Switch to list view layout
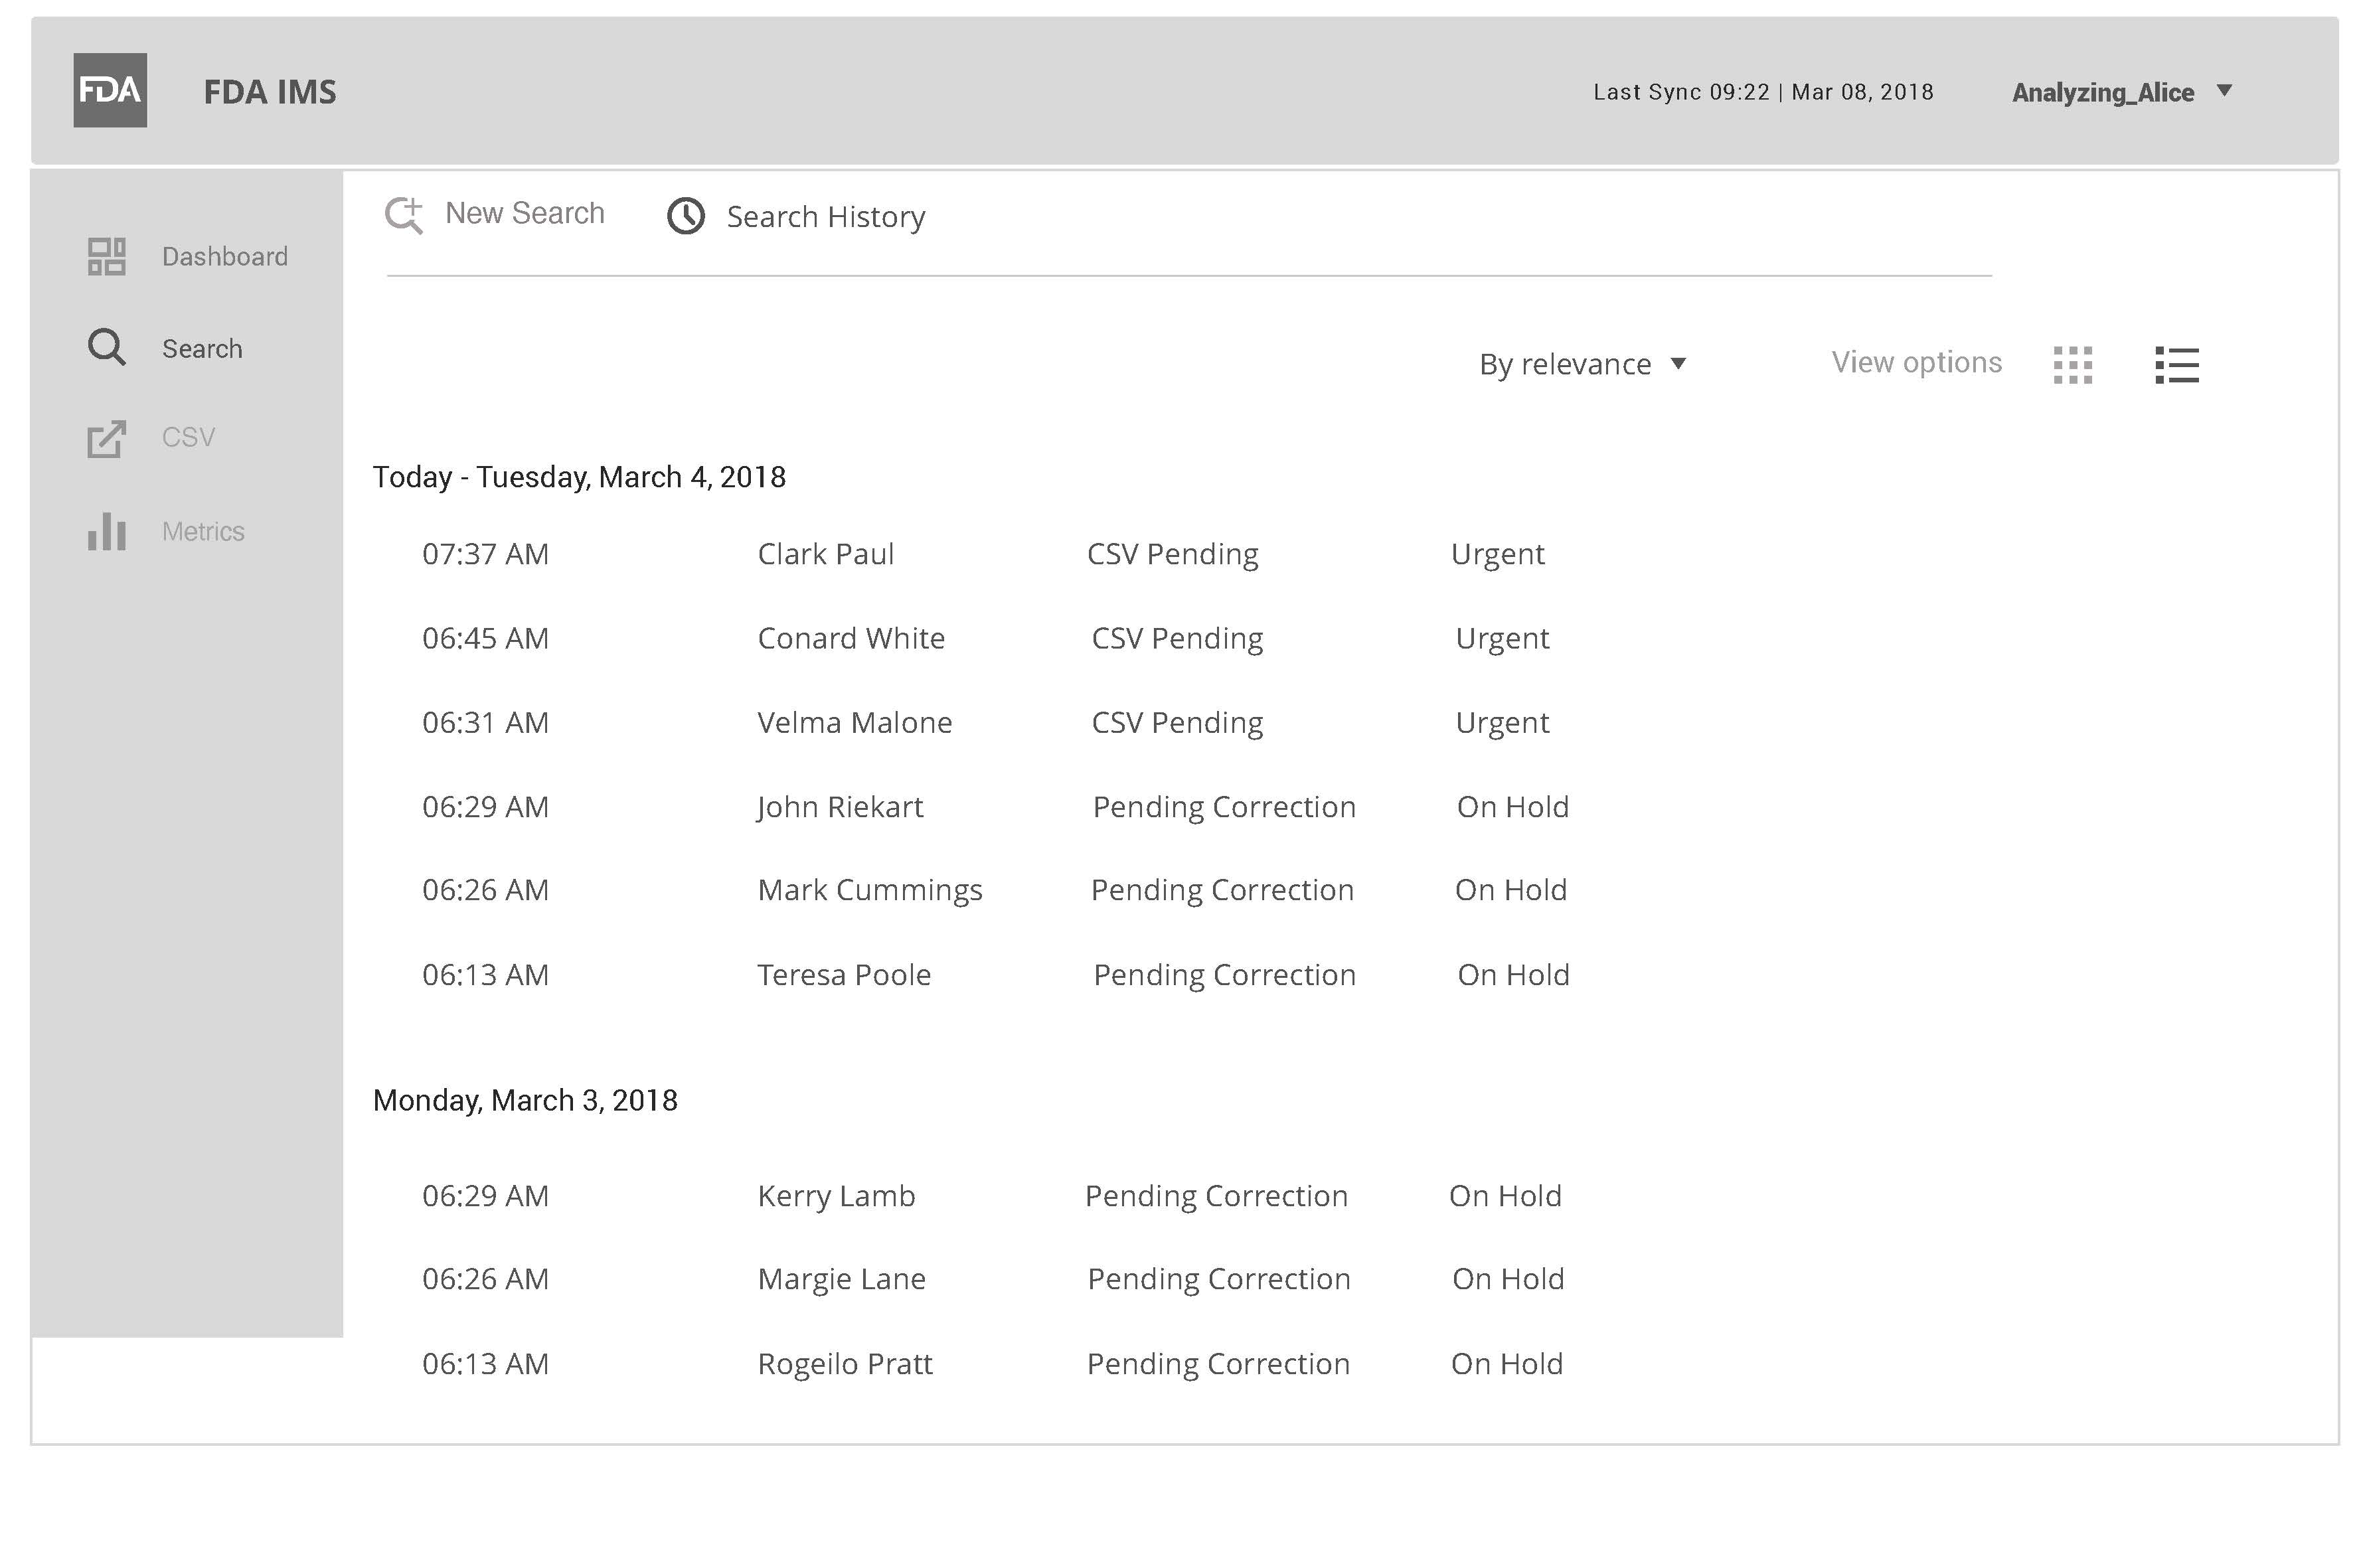Image resolution: width=2361 pixels, height=1568 pixels. (2176, 365)
